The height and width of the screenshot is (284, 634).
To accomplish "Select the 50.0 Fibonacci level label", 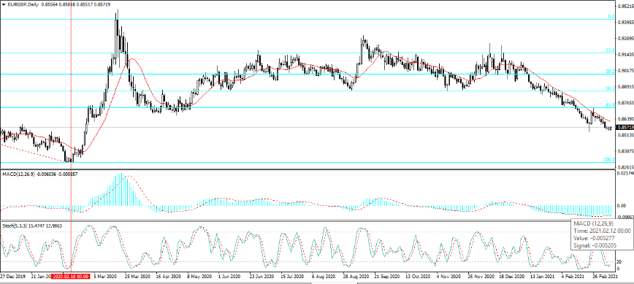I will click(x=610, y=88).
